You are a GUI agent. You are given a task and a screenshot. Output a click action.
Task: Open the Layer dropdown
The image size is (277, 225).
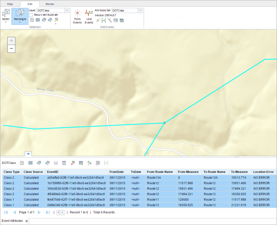pos(67,10)
